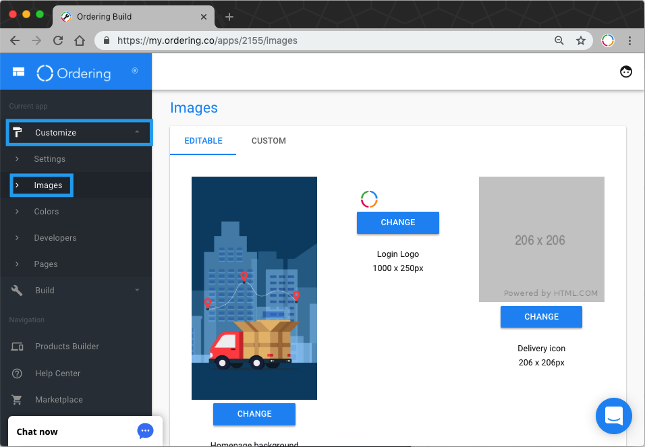Click the Customize menu label

click(x=55, y=132)
